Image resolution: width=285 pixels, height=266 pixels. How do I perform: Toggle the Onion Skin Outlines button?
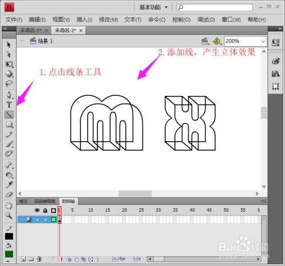click(76, 259)
